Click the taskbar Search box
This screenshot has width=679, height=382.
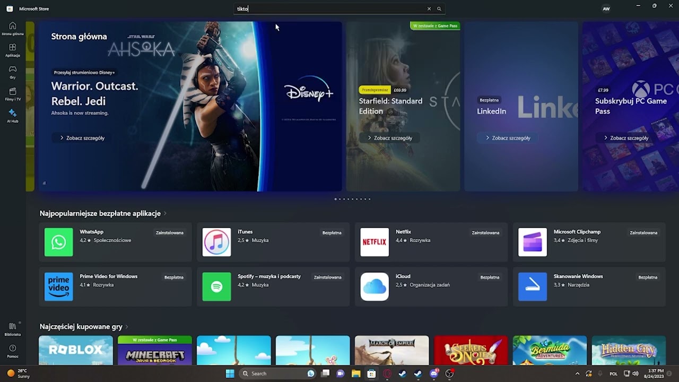pos(277,374)
